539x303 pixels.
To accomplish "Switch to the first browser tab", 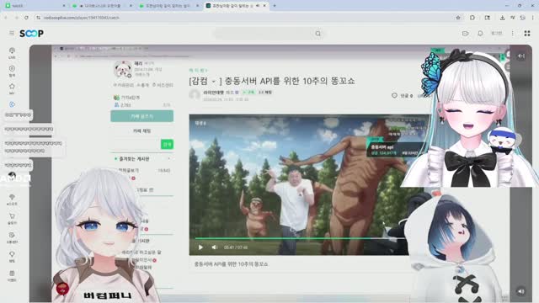I will 35,6.
